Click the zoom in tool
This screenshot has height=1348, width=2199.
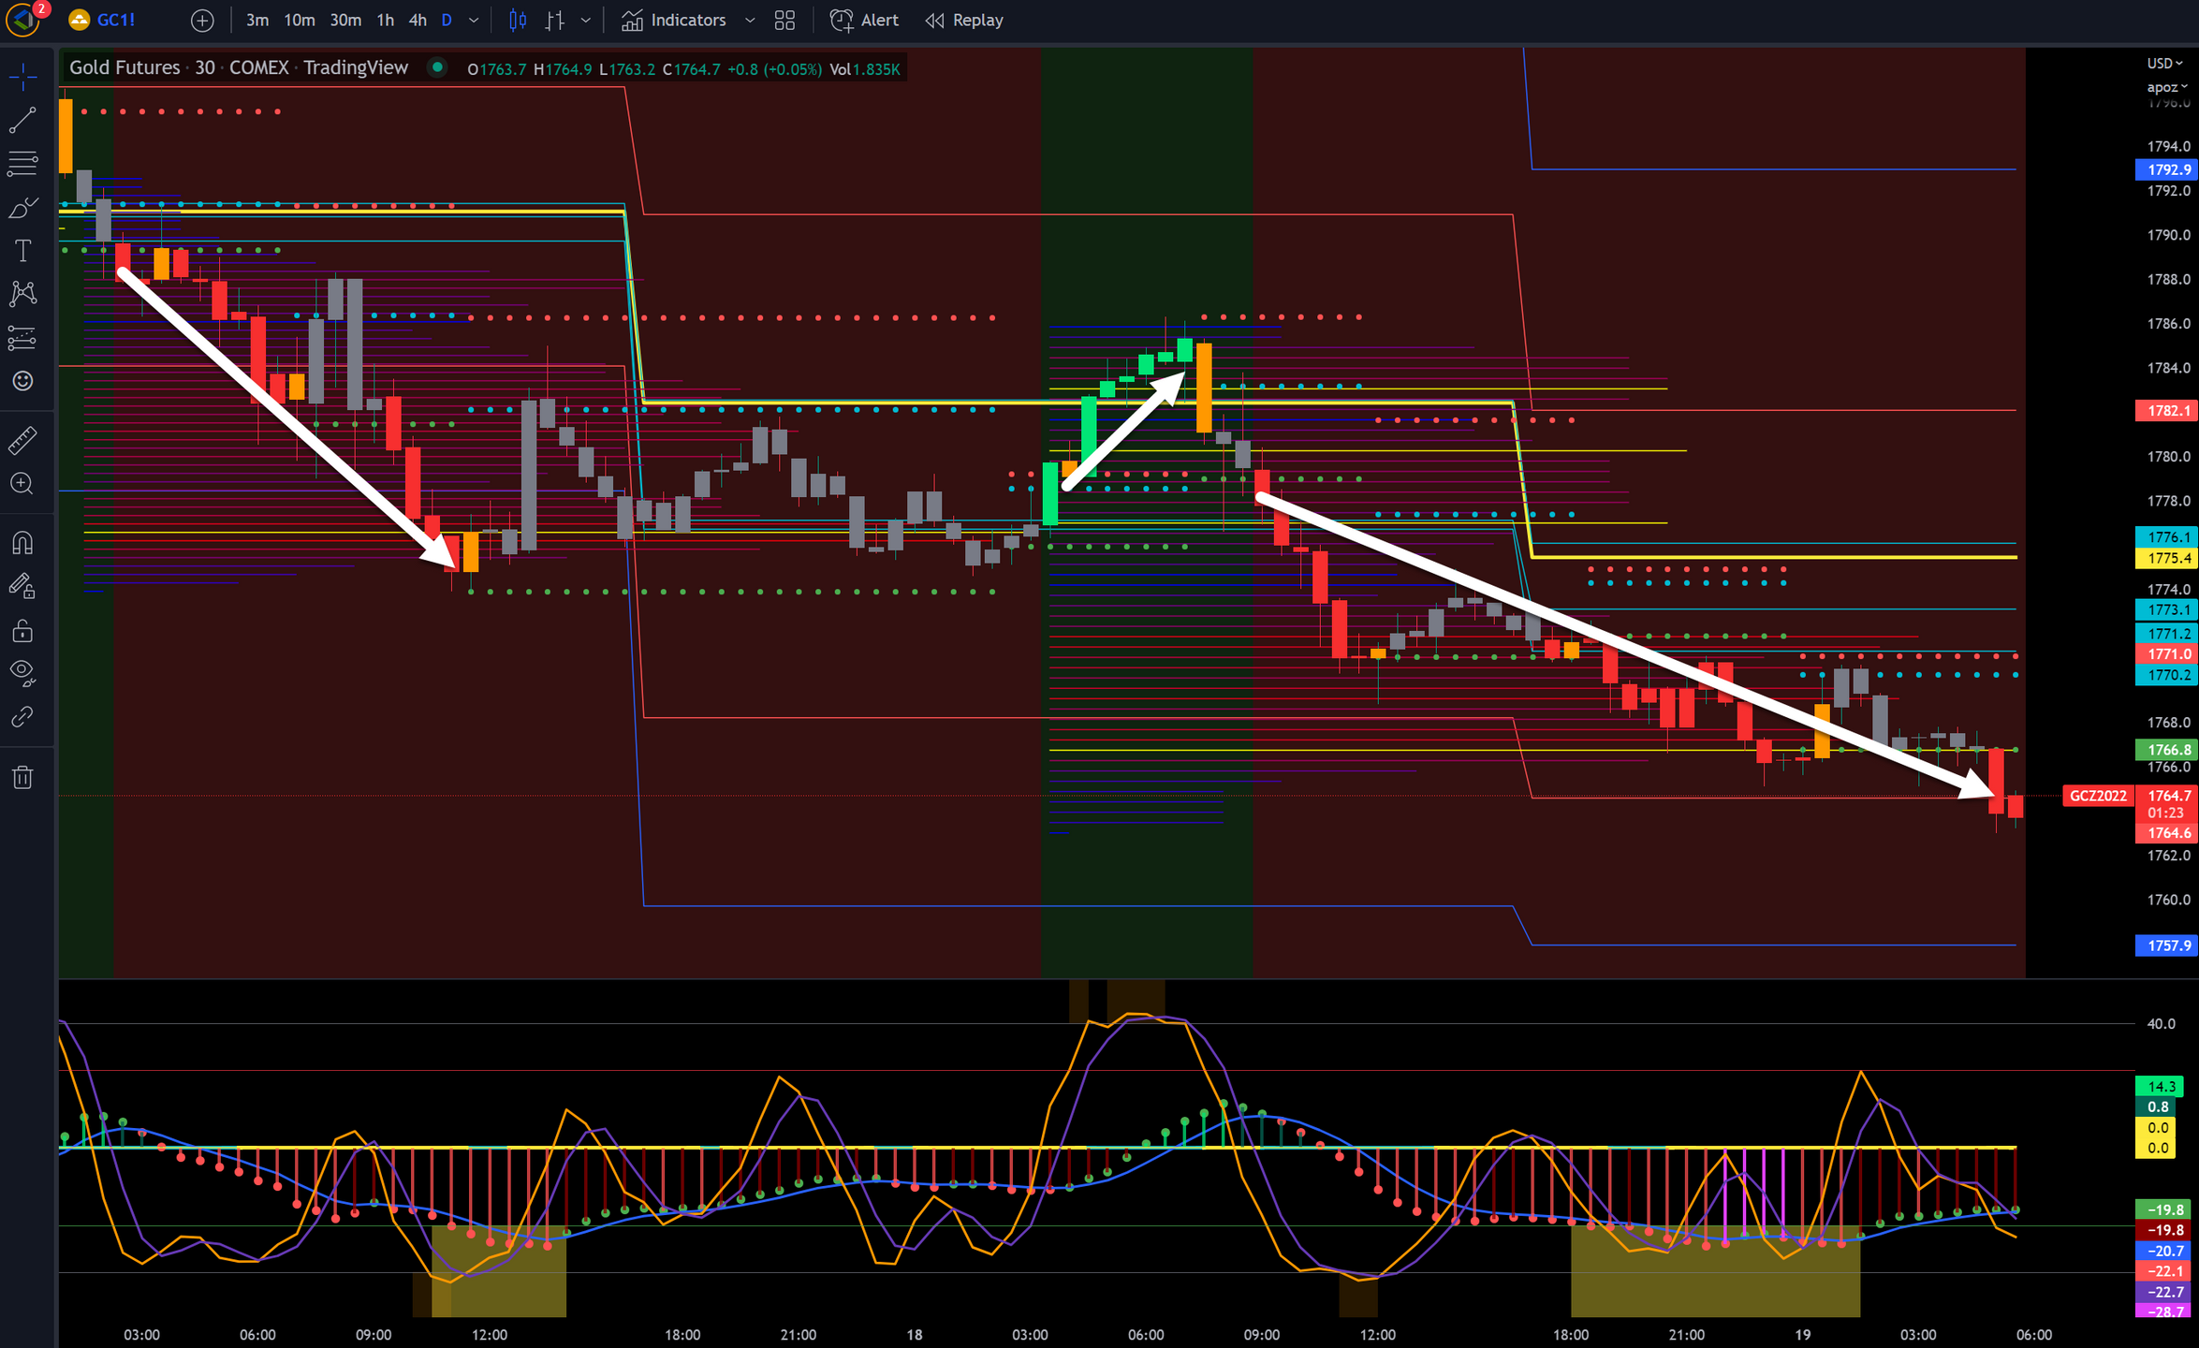tap(22, 484)
